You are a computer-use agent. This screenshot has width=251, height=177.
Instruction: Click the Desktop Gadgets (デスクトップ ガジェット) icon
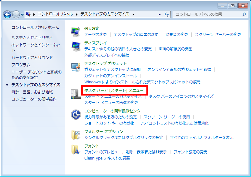pos(76,67)
